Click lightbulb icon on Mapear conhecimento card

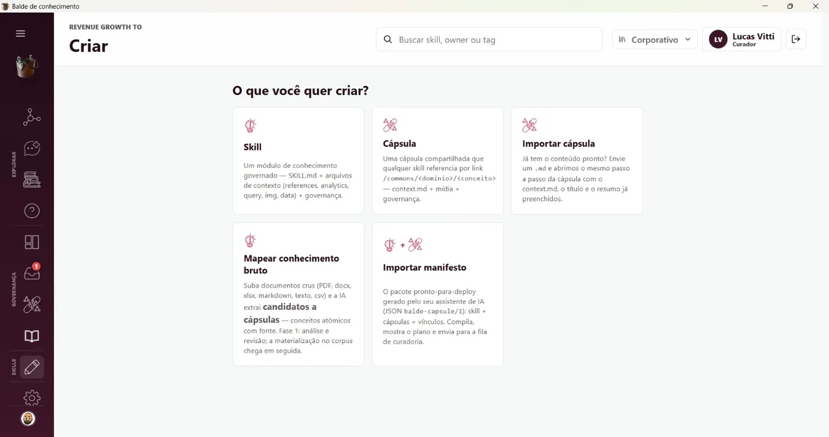250,241
